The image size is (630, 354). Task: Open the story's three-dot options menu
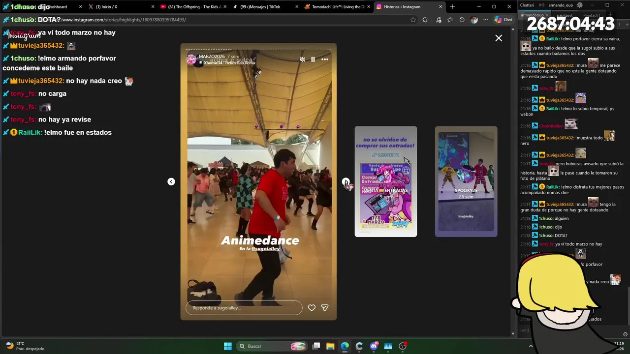pyautogui.click(x=325, y=59)
